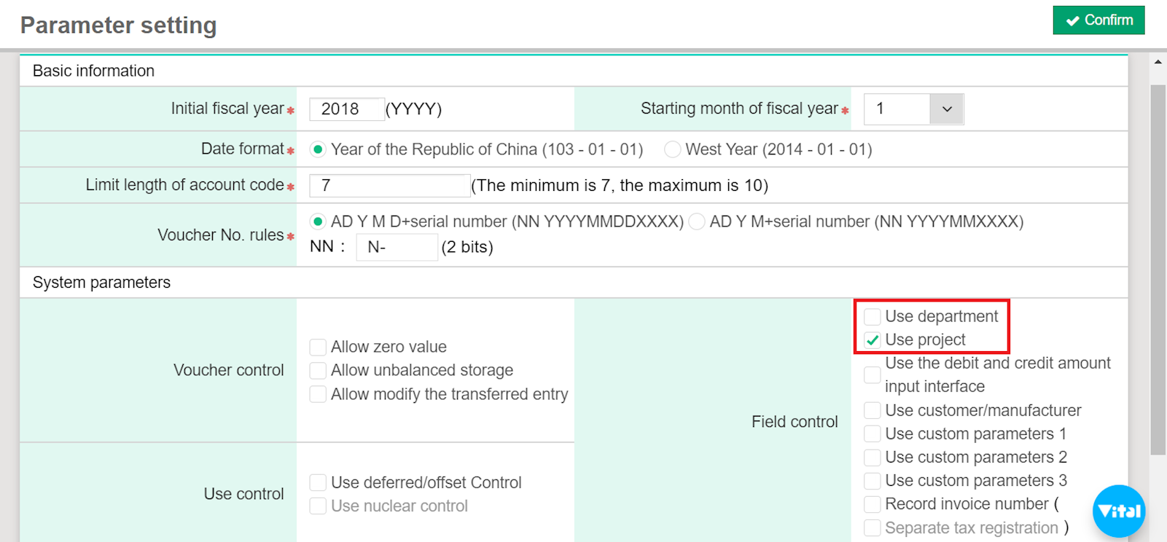Enable the Allow zero value checkbox
The image size is (1167, 542).
(318, 347)
